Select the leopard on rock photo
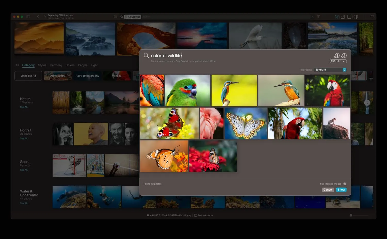The width and height of the screenshot is (387, 239). click(337, 123)
